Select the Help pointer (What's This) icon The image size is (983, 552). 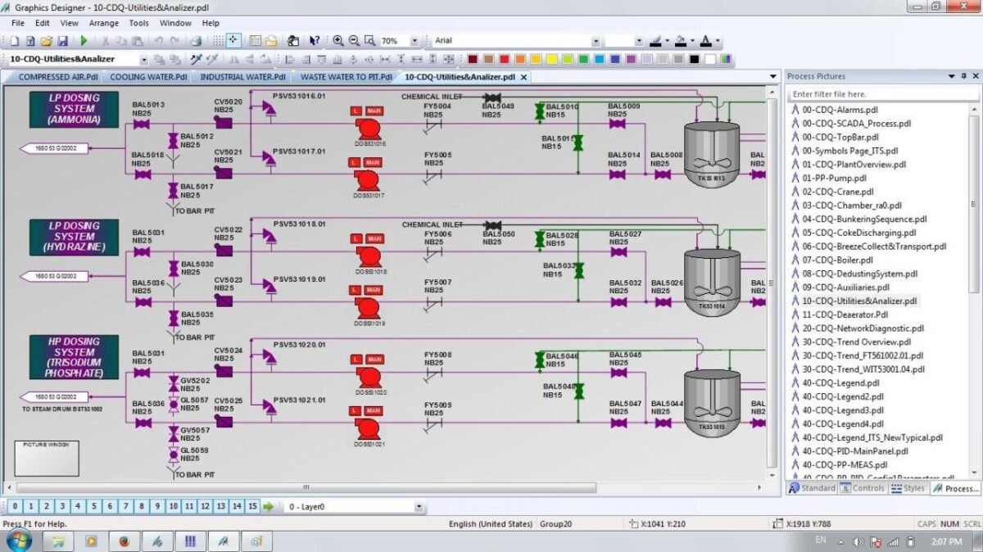tap(312, 39)
